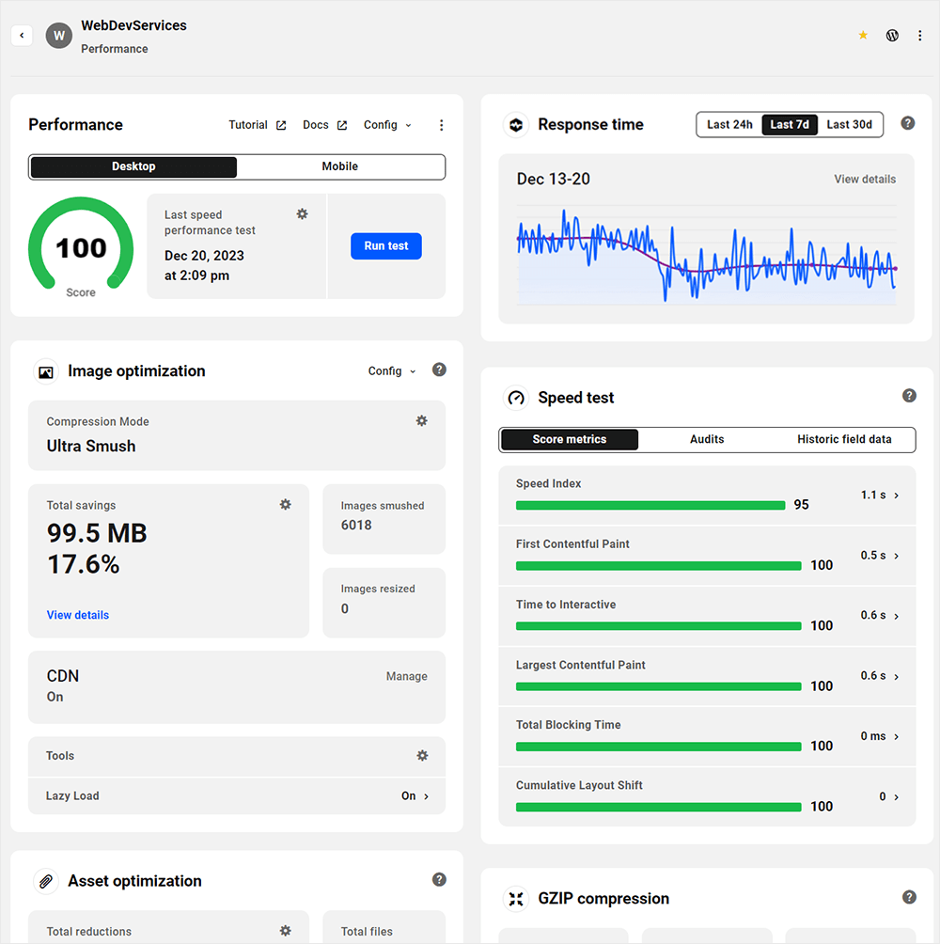Click the Total files card label
Image resolution: width=940 pixels, height=944 pixels.
point(367,932)
